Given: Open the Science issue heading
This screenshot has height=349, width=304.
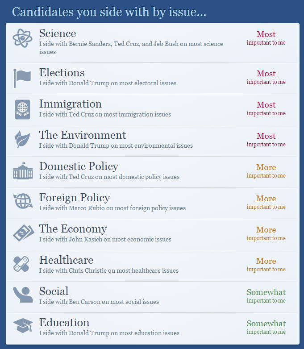Looking at the screenshot, I should click(58, 33).
